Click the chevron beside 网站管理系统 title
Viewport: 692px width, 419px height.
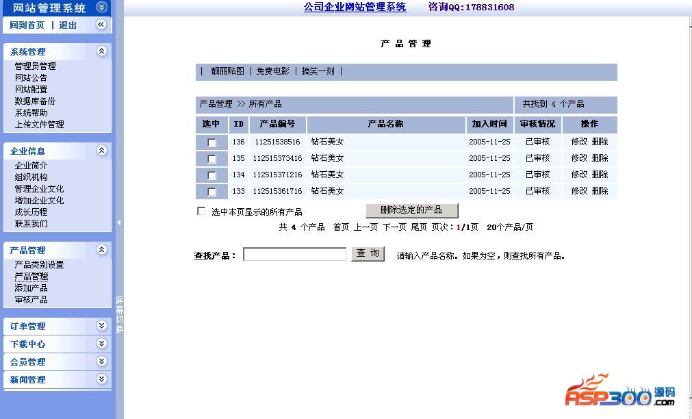coord(101,7)
